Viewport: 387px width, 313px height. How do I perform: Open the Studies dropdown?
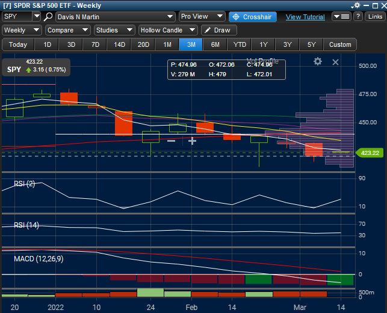(114, 30)
